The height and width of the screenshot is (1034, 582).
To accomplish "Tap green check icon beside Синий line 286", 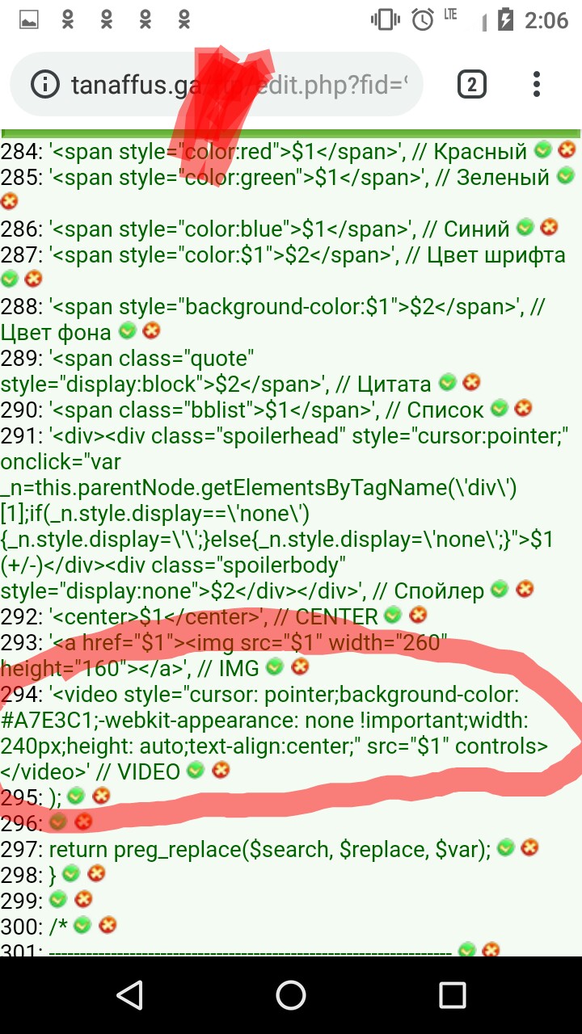I will click(525, 228).
